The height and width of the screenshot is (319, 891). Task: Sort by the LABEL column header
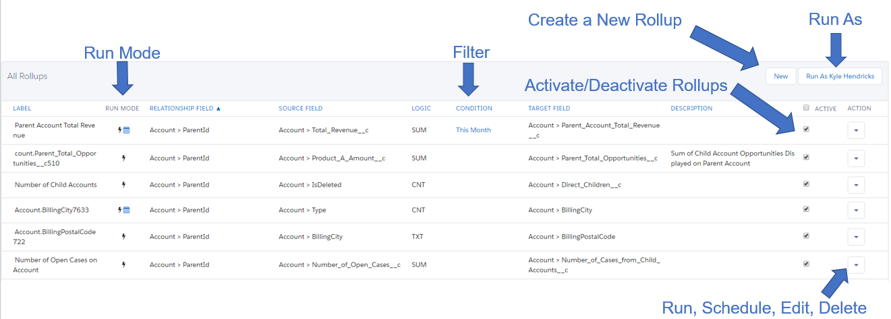click(x=22, y=108)
